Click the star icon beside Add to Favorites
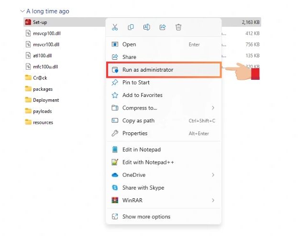Screen dimensions: 298x236 pyautogui.click(x=115, y=95)
